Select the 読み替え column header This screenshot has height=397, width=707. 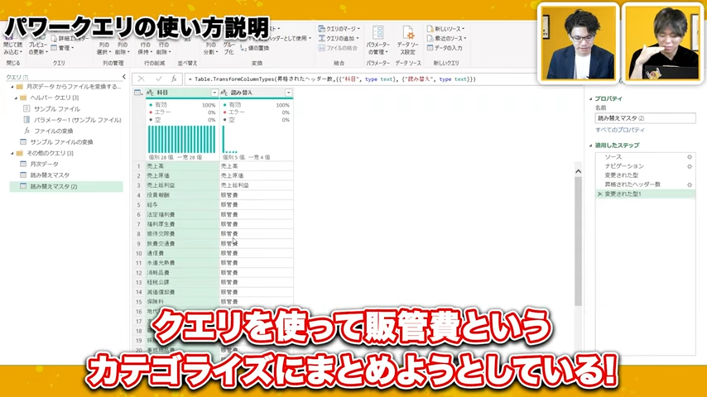tap(256, 93)
